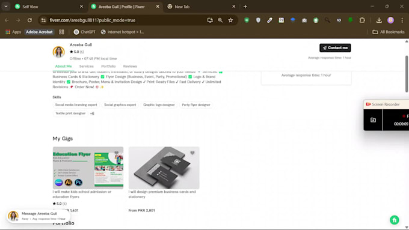
Task: Open the business cards gig thumbnail
Action: [x=164, y=168]
